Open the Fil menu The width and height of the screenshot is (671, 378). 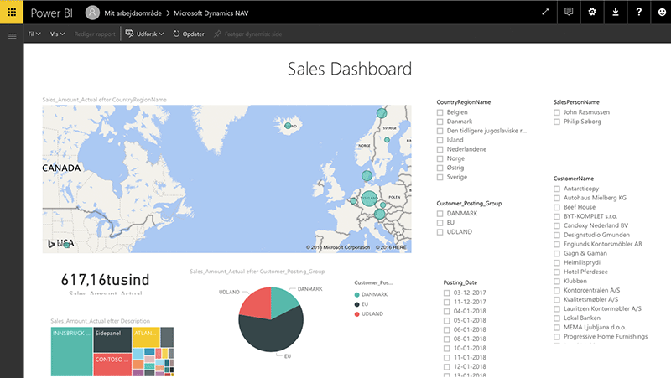click(34, 34)
